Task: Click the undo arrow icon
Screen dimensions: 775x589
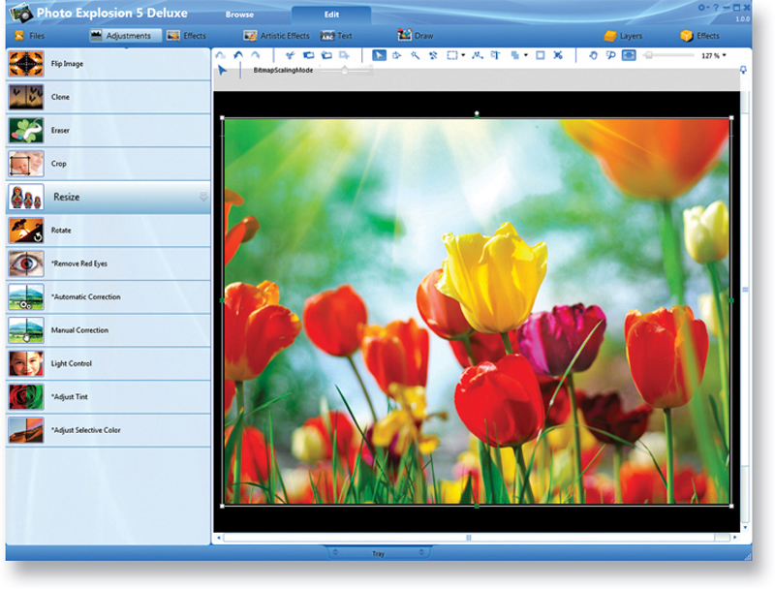Action: (237, 55)
